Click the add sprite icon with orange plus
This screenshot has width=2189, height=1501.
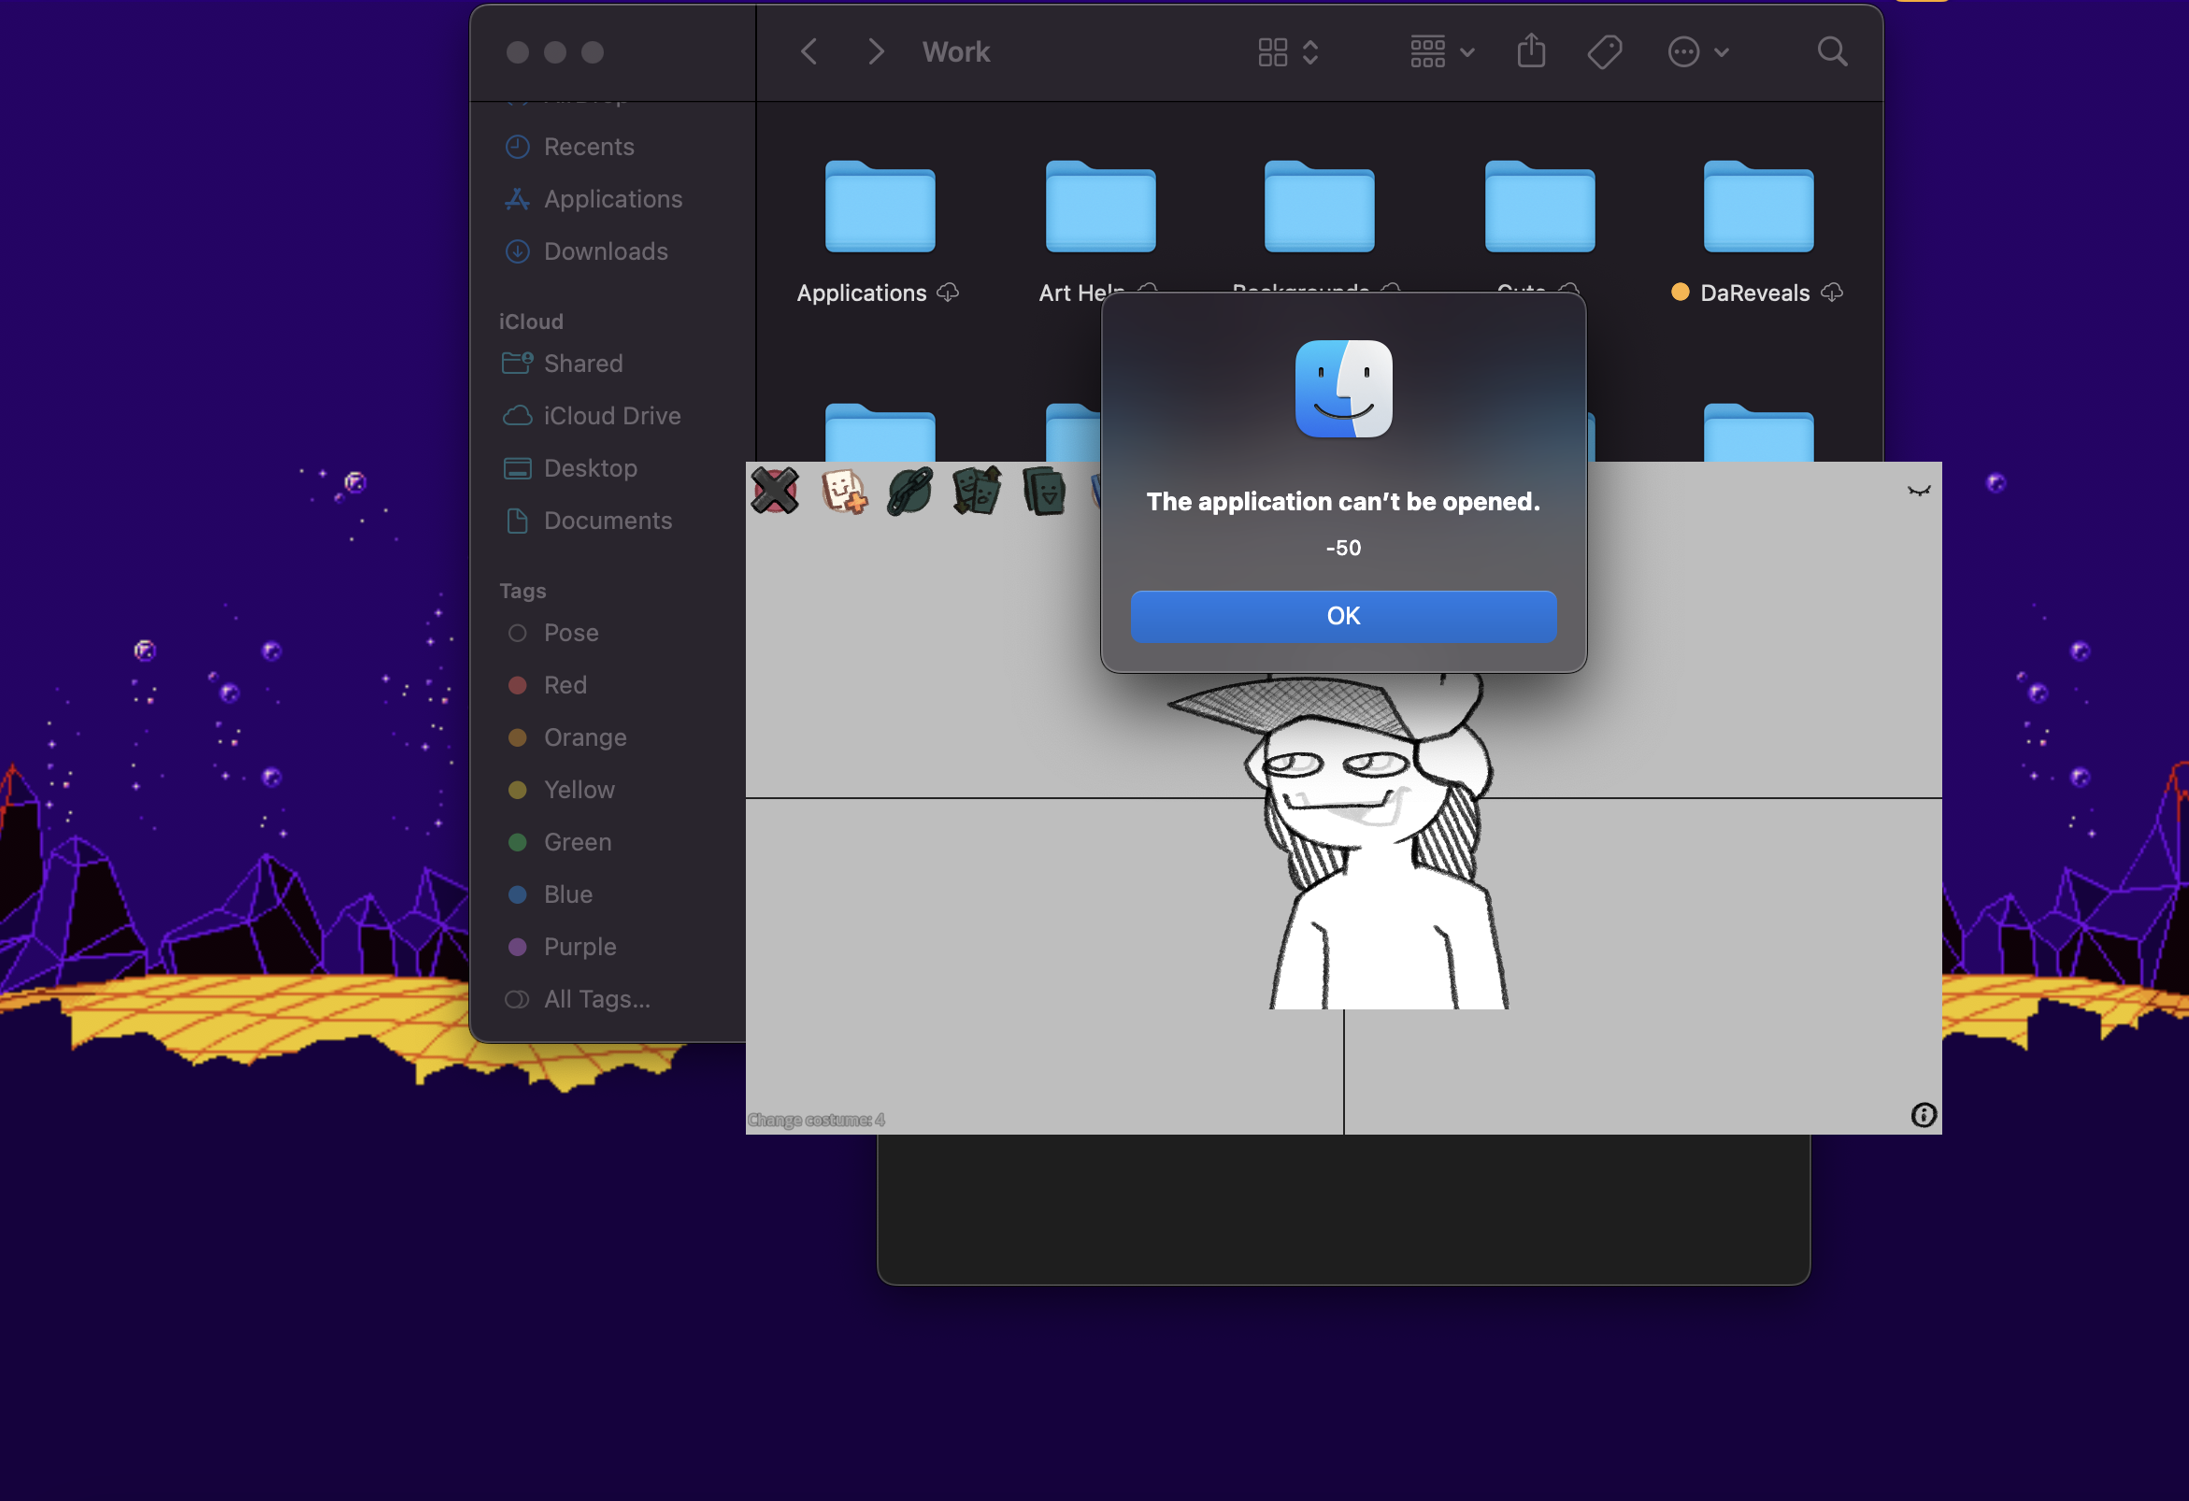pos(843,491)
